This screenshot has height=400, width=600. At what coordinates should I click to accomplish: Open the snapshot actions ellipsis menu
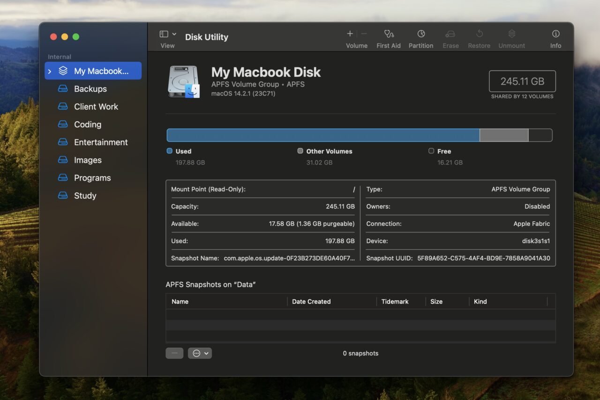(200, 353)
